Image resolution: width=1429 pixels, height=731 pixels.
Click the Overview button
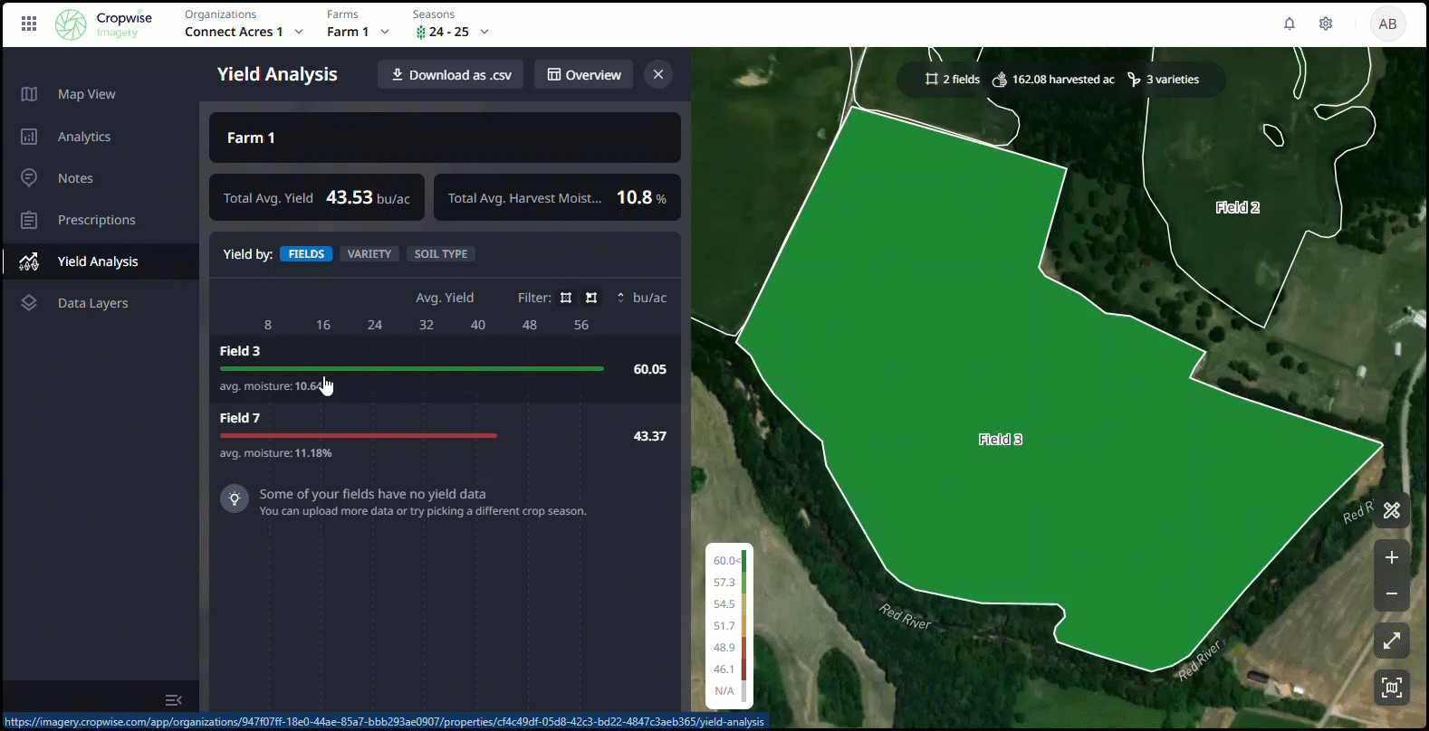pos(584,75)
